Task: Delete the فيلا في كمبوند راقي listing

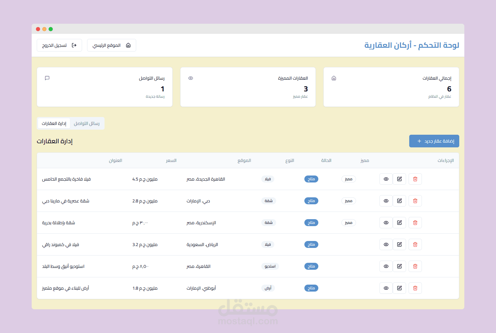Action: [415, 244]
